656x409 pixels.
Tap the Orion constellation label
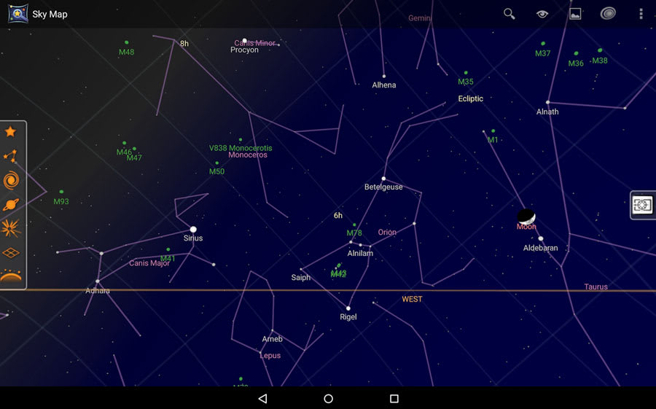(x=387, y=232)
